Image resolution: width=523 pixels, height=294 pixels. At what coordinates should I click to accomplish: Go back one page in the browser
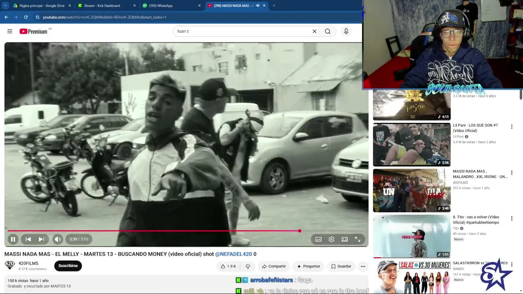[x=6, y=17]
